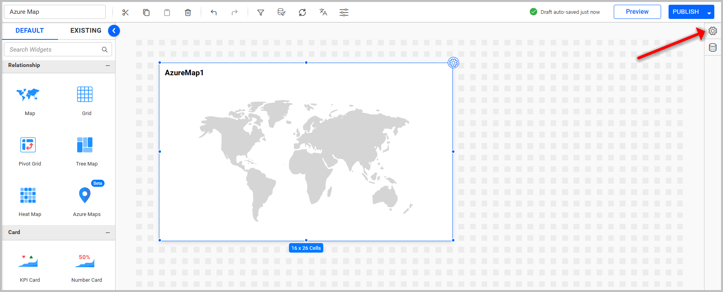Open the dashboard filter funnel icon
Screen dimensions: 723x292
[261, 13]
